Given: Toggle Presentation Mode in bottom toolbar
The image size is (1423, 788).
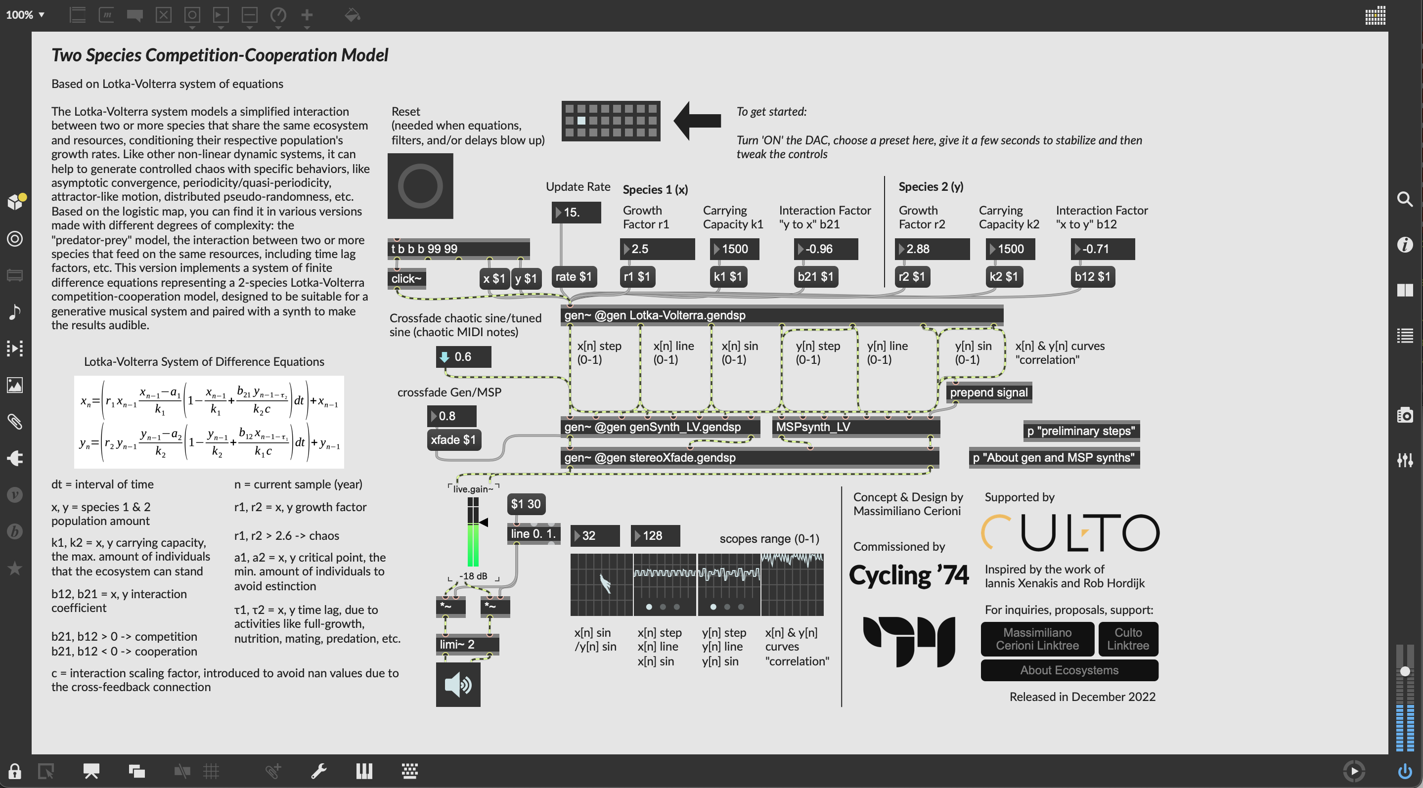Looking at the screenshot, I should pos(91,771).
